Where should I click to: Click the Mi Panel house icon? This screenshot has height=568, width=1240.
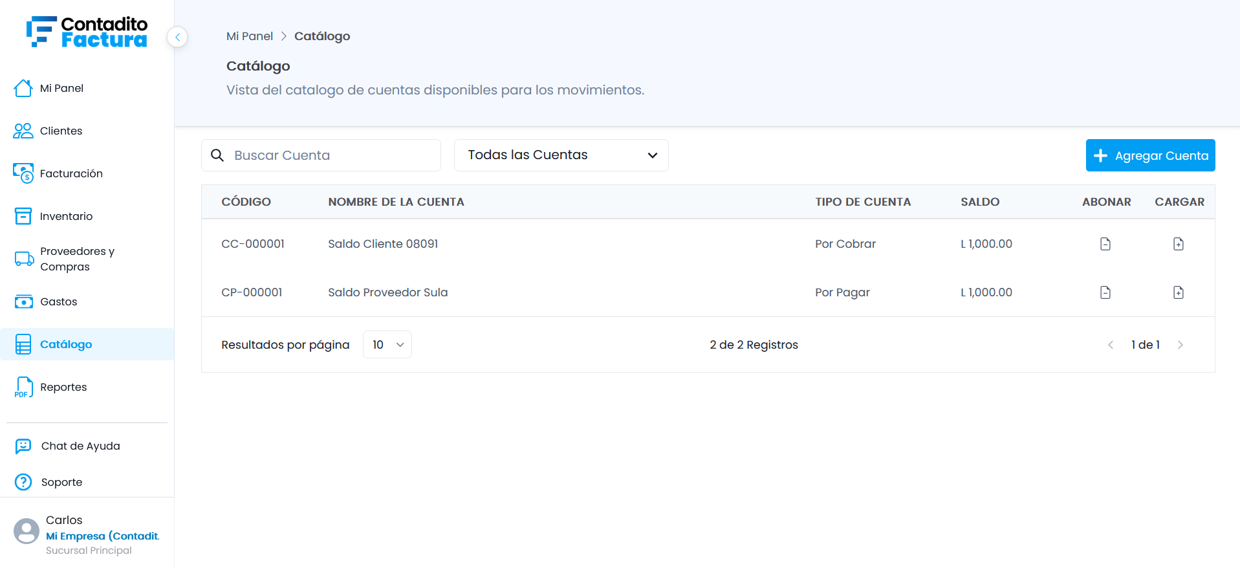tap(23, 88)
